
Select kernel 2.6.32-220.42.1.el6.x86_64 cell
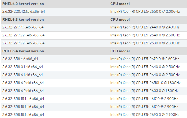click(24, 12)
